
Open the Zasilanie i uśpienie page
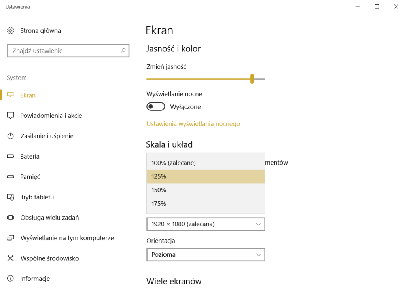pyautogui.click(x=47, y=136)
